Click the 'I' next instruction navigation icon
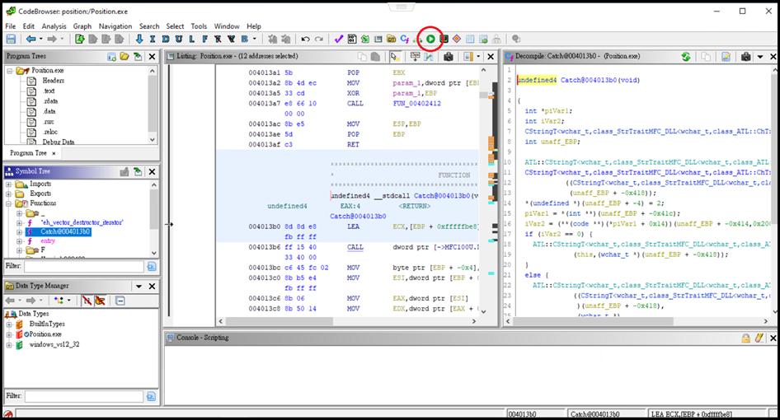This screenshot has width=780, height=420. tap(153, 39)
